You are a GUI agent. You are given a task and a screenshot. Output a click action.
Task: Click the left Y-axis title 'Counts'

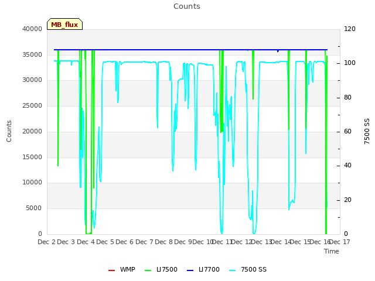(x=9, y=131)
